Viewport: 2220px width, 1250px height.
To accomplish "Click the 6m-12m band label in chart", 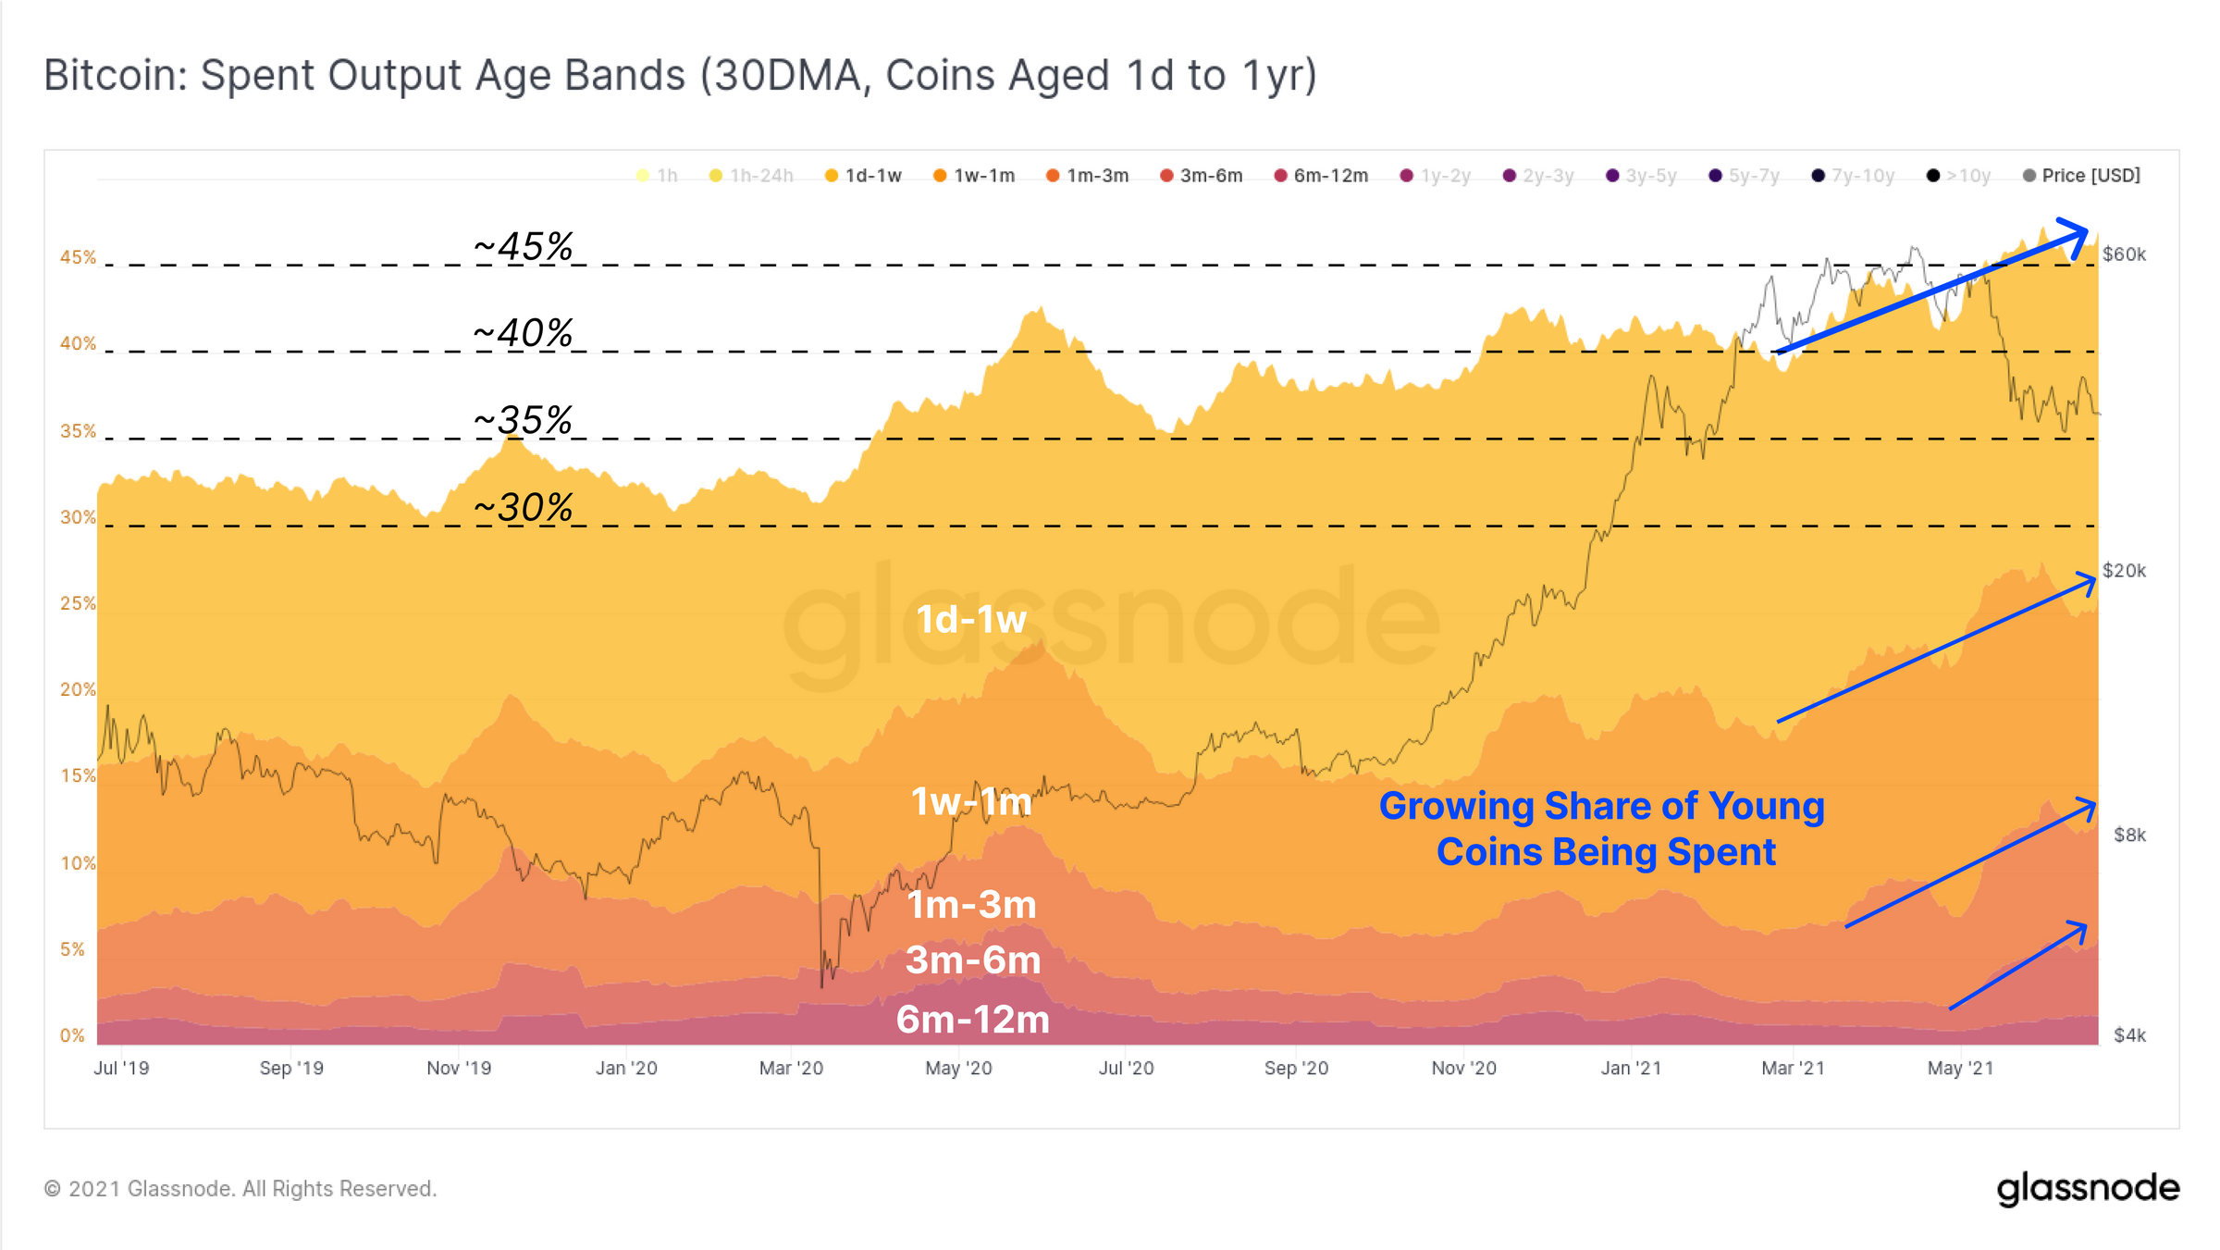I will (x=973, y=1020).
